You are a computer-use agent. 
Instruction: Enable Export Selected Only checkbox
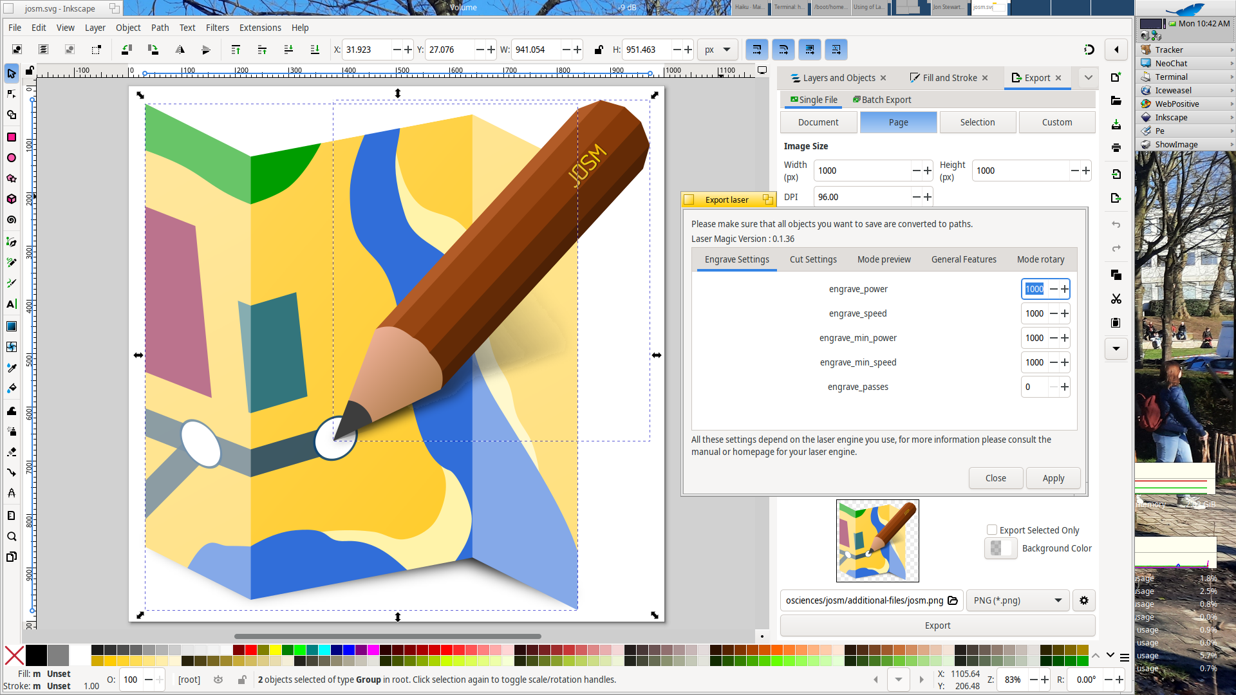coord(992,530)
